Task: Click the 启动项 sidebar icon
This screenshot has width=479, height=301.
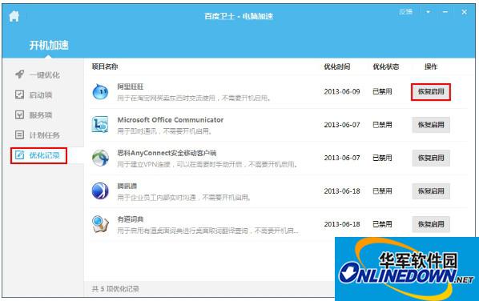Action: tap(19, 94)
